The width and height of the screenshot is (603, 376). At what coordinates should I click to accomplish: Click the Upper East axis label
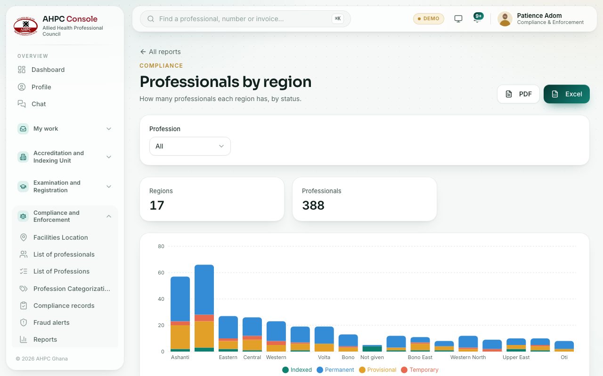(x=516, y=357)
